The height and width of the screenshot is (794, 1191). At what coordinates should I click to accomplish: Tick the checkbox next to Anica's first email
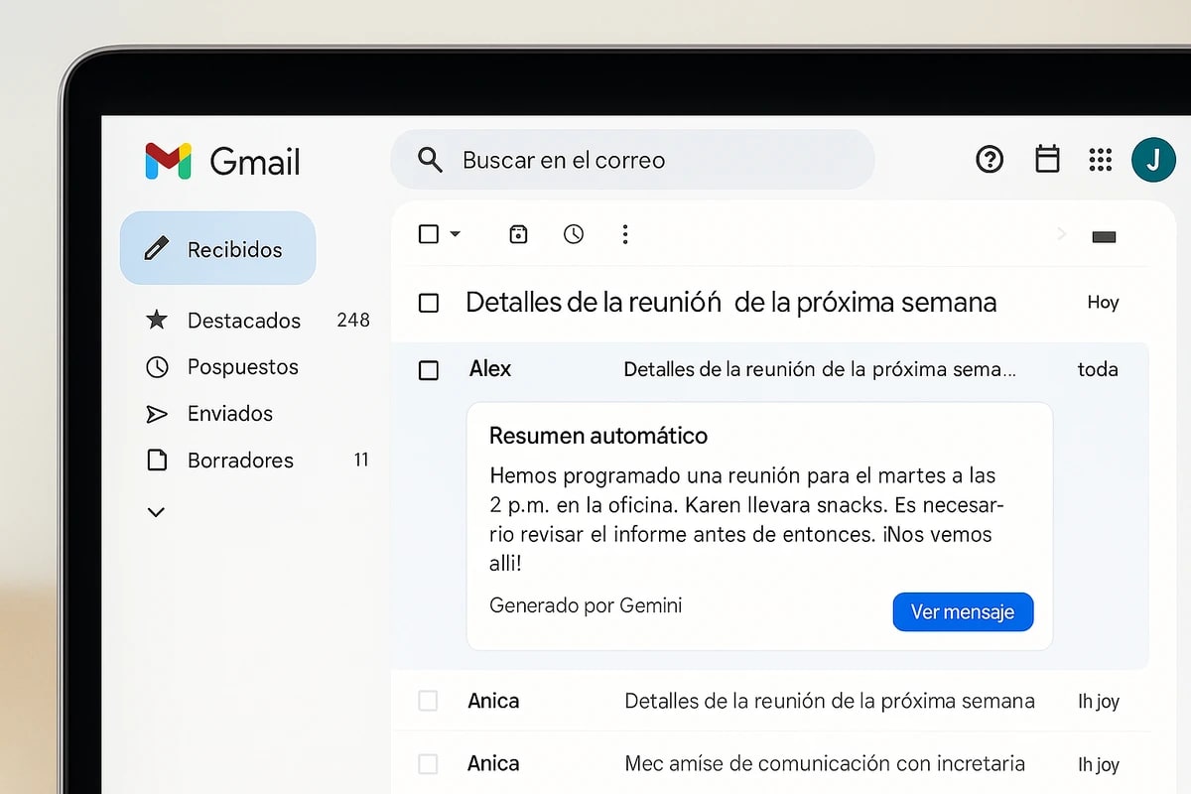[x=428, y=701]
